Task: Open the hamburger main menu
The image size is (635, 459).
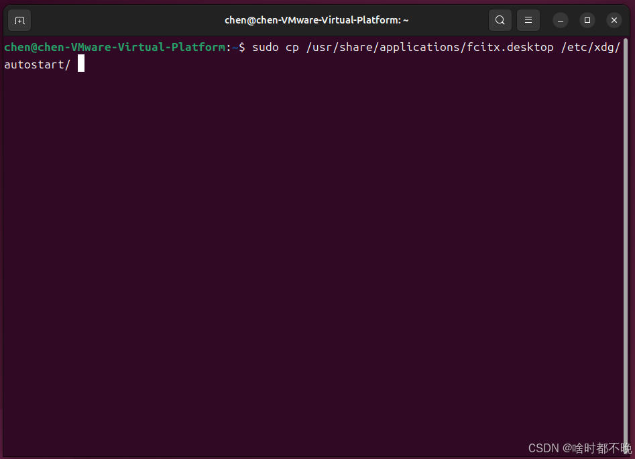Action: tap(528, 20)
